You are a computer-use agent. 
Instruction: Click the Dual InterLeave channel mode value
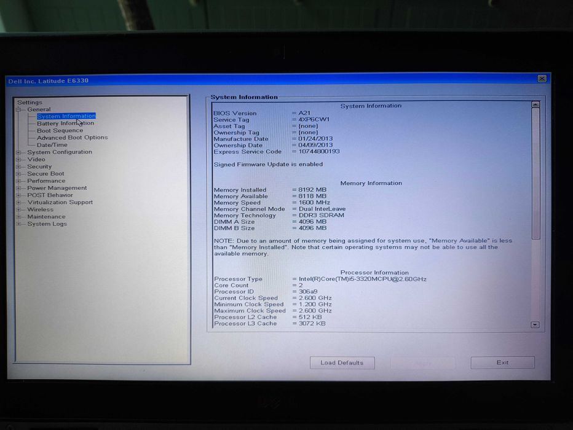322,209
